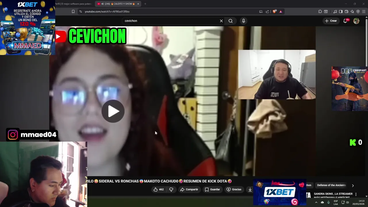Click the Brave shields lion icon
This screenshot has height=207, width=368.
(274, 11)
